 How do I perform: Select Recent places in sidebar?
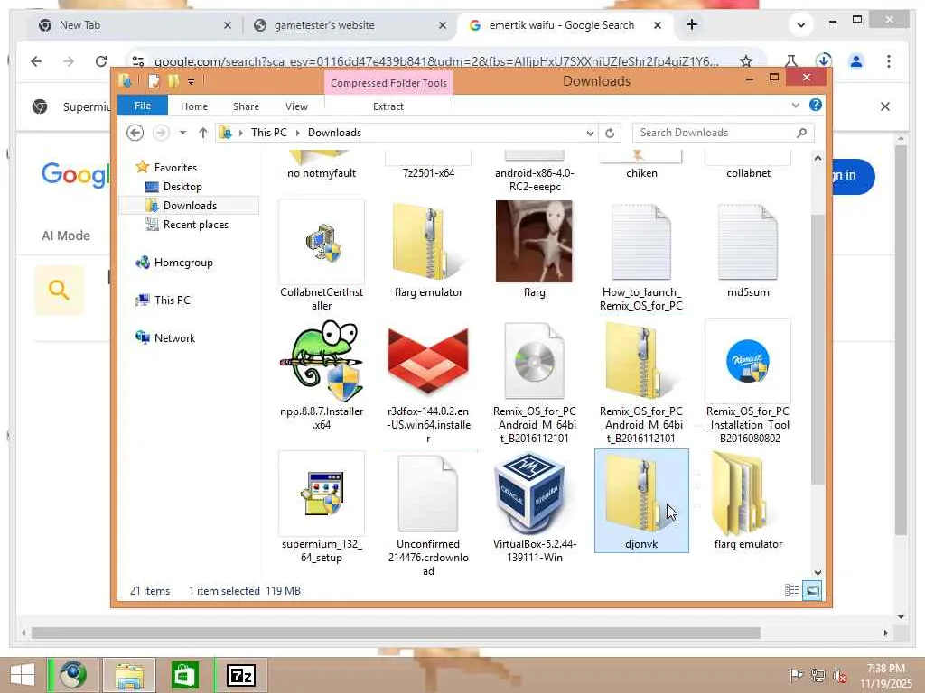195,225
